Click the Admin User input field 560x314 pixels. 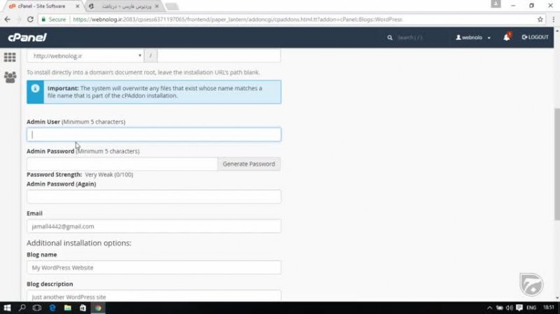154,135
